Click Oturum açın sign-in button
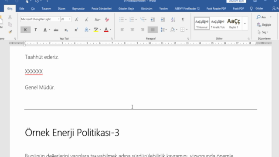Image resolution: width=279 pixels, height=157 pixels. point(236,1)
